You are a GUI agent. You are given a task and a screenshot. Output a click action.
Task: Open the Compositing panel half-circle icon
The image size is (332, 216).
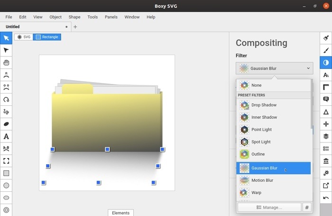[x=326, y=63]
